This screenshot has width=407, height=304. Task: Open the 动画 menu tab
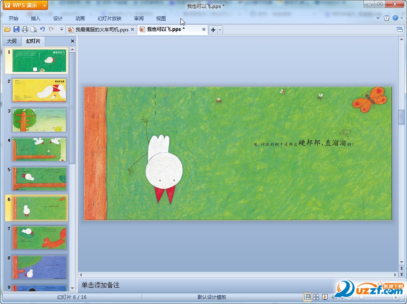tap(80, 18)
